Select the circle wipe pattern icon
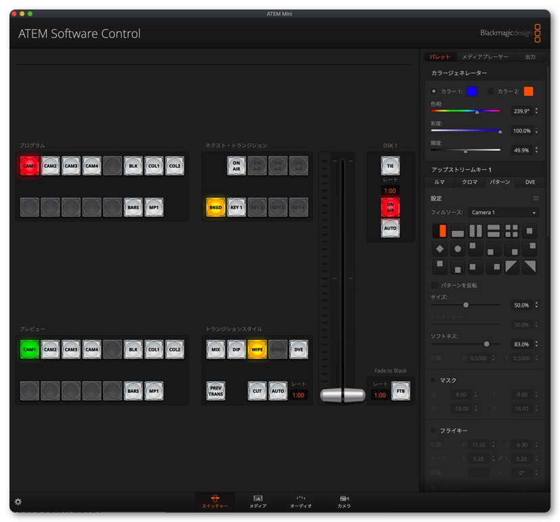 coord(458,248)
